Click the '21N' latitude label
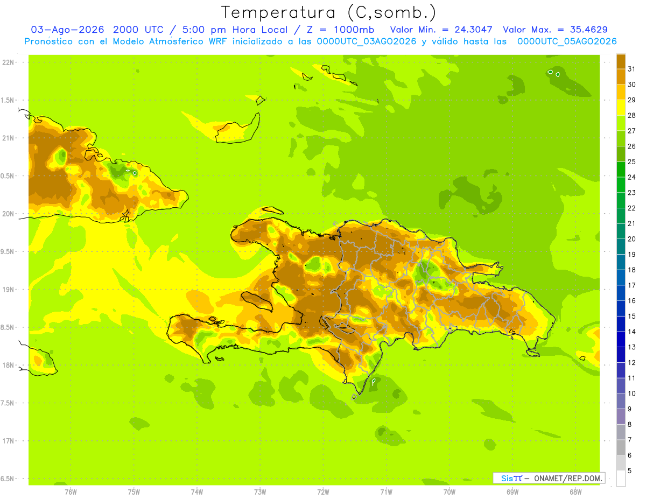646x499 pixels. click(9, 138)
